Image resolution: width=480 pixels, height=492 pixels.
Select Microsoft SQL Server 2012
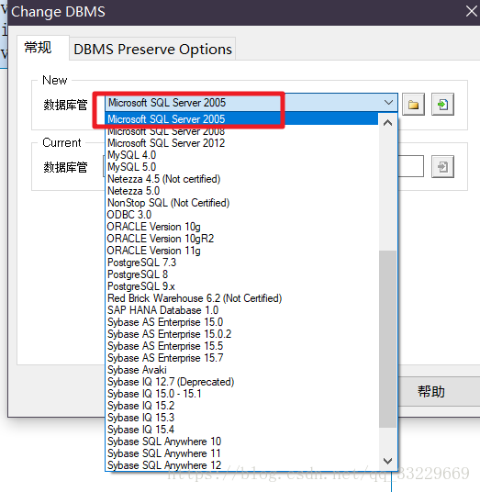(241, 143)
